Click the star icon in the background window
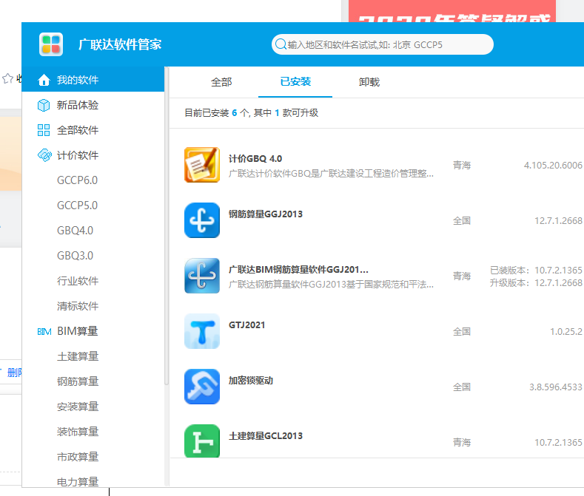Viewport: 584px width, 496px height. click(8, 78)
